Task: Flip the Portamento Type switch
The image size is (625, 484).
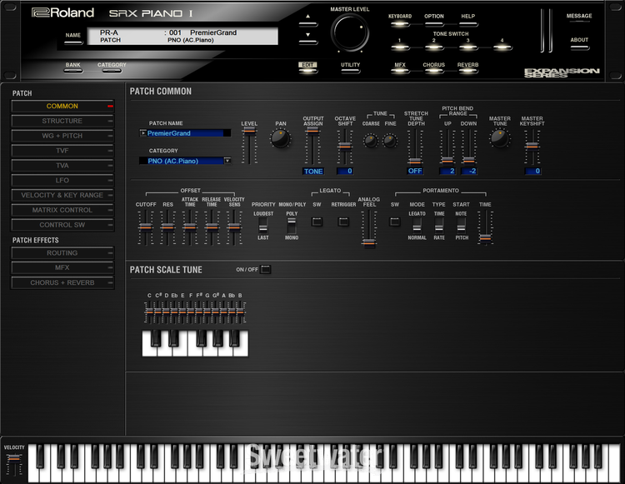Action: click(x=439, y=226)
